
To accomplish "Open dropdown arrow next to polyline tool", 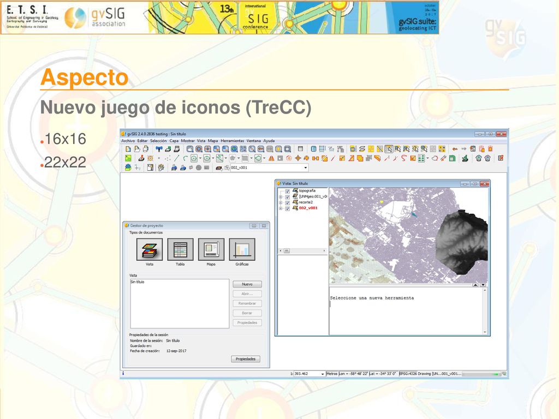I will 225,158.
